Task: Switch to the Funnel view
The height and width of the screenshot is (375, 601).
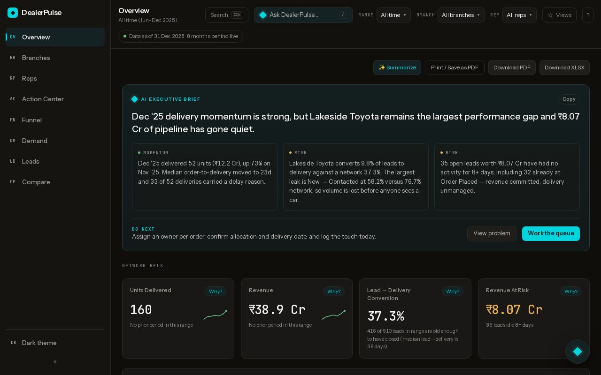Action: pos(55,120)
